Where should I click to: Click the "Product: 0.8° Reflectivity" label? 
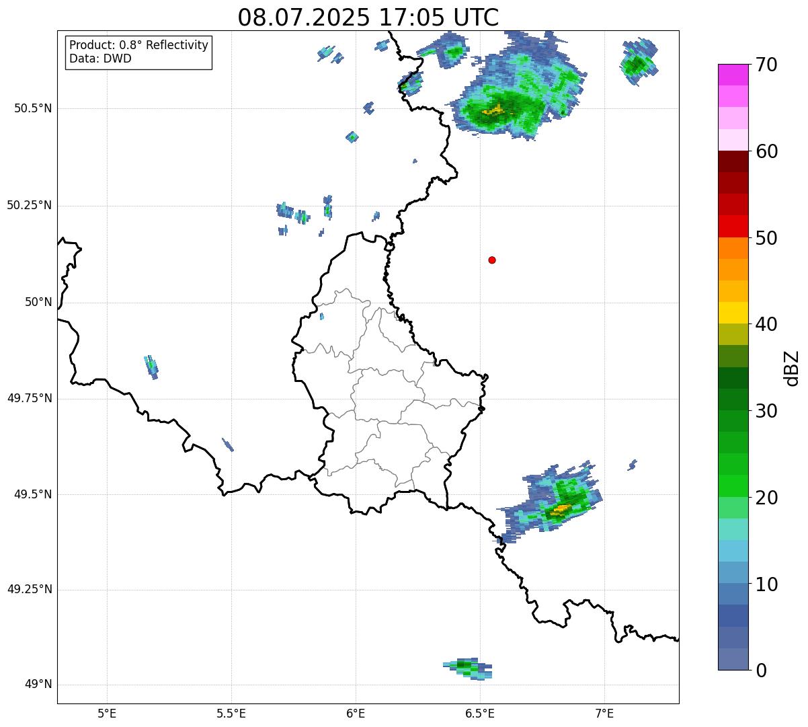[x=139, y=45]
